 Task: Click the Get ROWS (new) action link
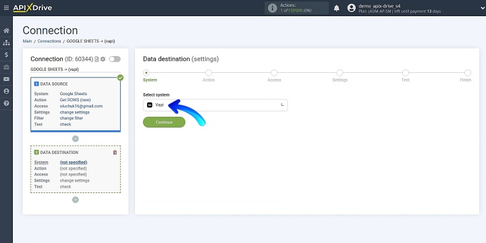click(x=75, y=100)
